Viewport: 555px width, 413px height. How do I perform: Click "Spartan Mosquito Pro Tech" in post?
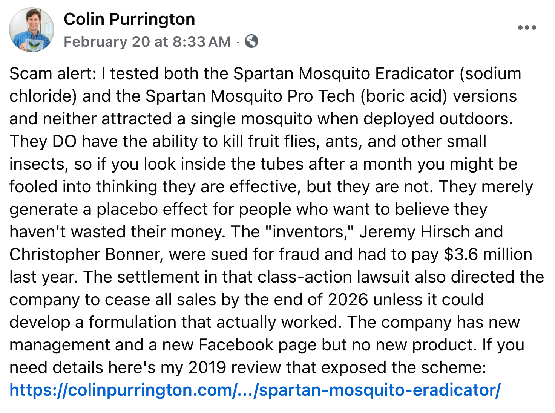click(x=250, y=96)
